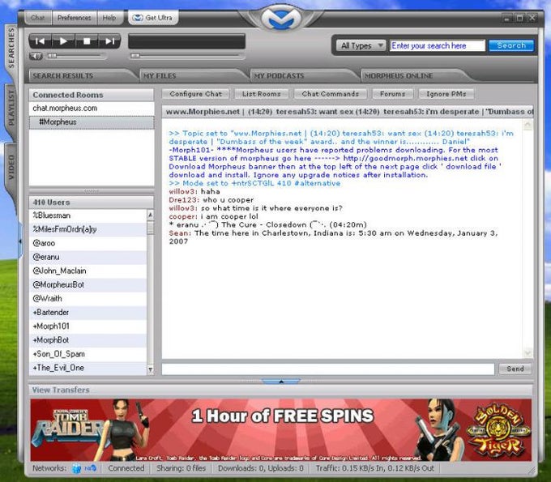Image resolution: width=551 pixels, height=482 pixels.
Task: Click chat window scroll down arrow
Action: [x=528, y=352]
